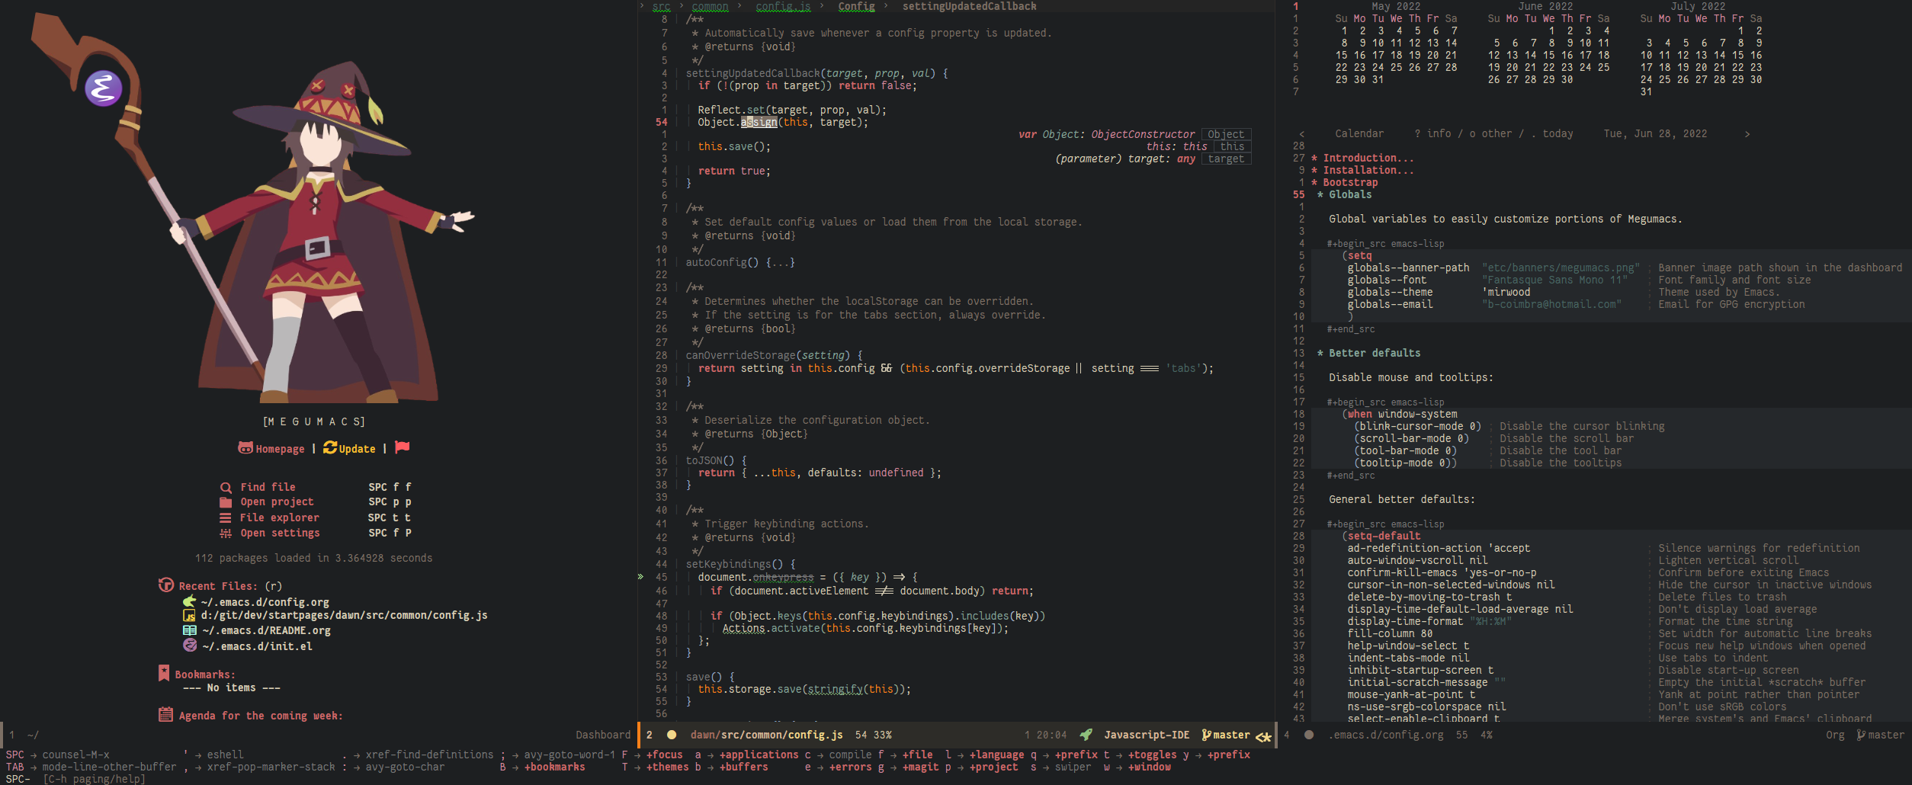Click the git branch icon before master in config.js modeline

tap(1207, 735)
